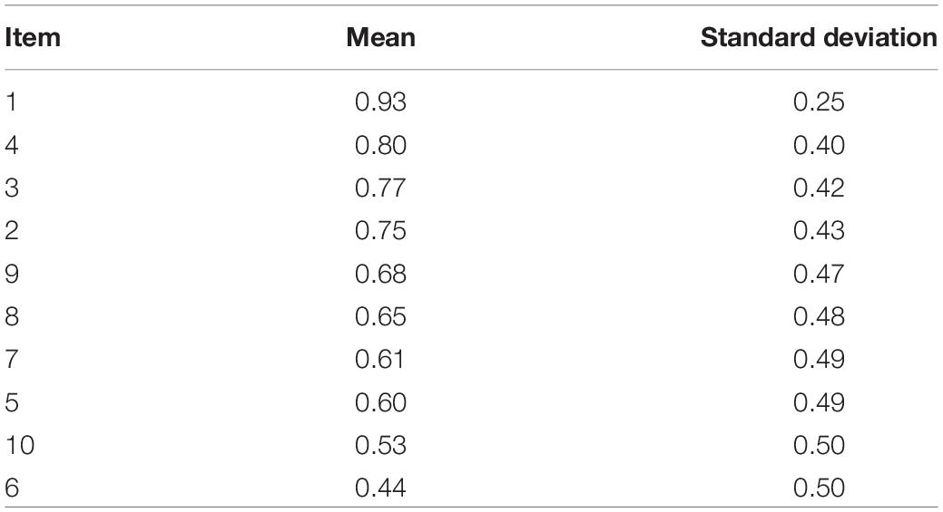Click the Item column header
Viewport: 943px width, 512px height.
tap(33, 38)
